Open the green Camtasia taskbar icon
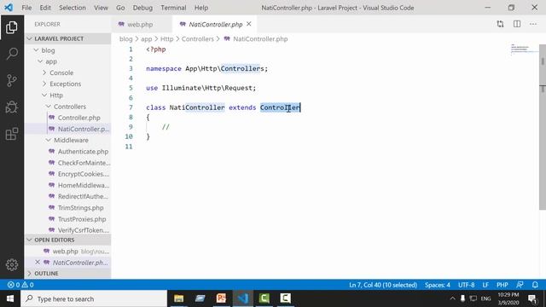This screenshot has height=307, width=546. [264, 298]
